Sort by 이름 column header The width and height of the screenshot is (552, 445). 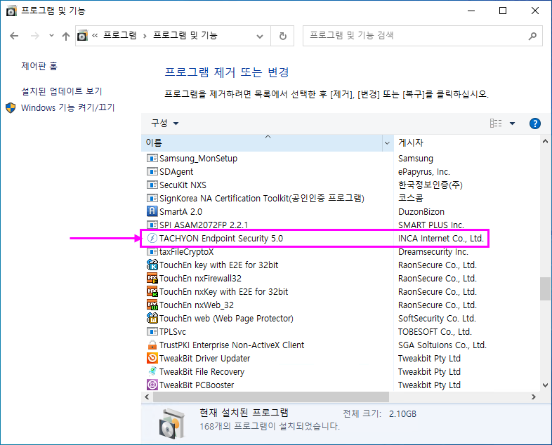(x=262, y=142)
